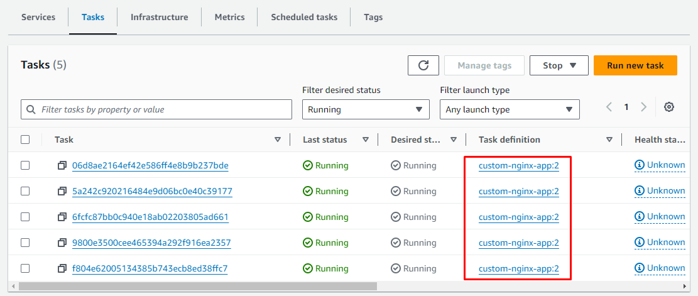Copy task ID 06d8ae2164ef42e586ff4e8b9b237bde icon
This screenshot has width=698, height=296.
(x=62, y=166)
